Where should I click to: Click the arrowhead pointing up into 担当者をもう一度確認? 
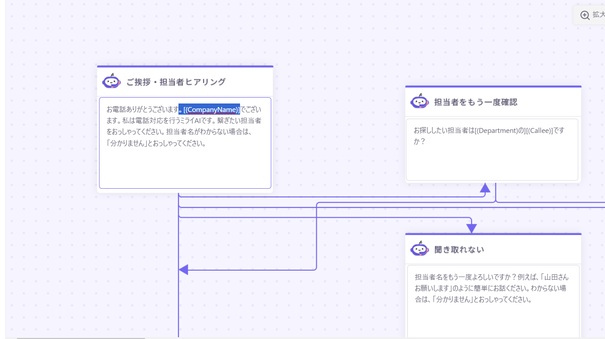(x=485, y=188)
